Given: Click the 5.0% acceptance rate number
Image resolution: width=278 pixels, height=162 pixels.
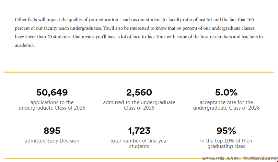Looking at the screenshot, I should (226, 92).
